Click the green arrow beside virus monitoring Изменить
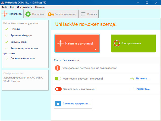The height and width of the screenshot is (121, 161). pos(132,78)
